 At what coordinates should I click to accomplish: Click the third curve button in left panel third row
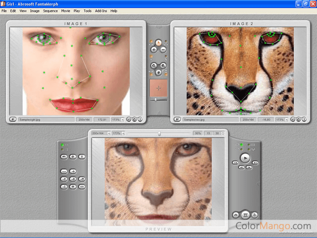[82, 179]
